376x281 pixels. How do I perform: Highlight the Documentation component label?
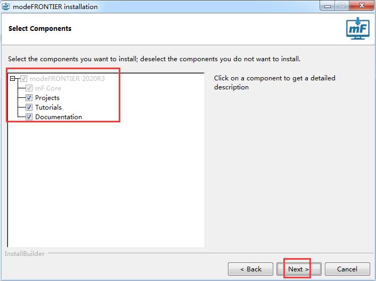pos(59,117)
